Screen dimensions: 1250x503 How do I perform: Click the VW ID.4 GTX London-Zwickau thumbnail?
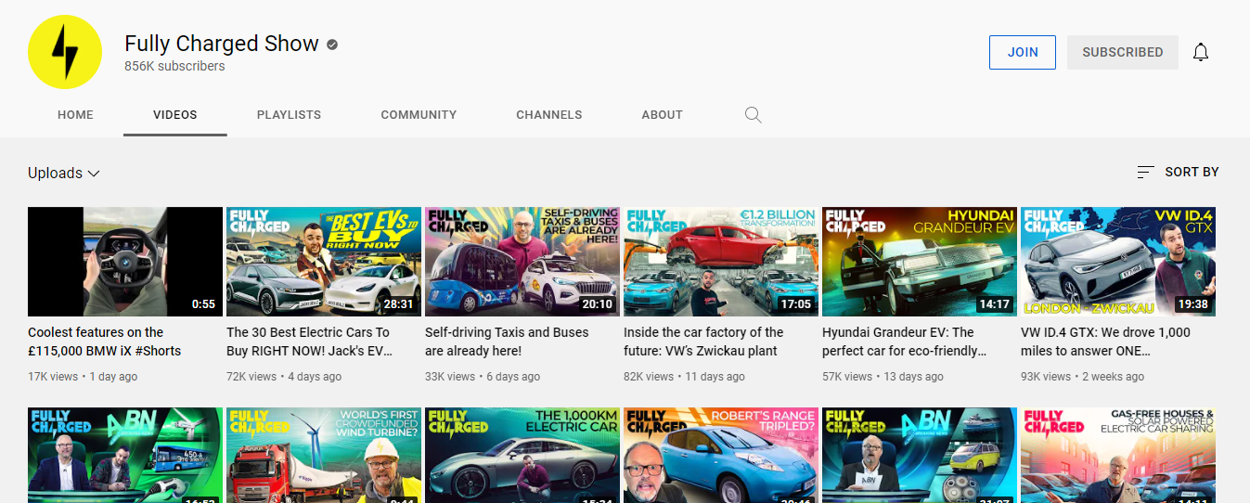click(x=1118, y=262)
